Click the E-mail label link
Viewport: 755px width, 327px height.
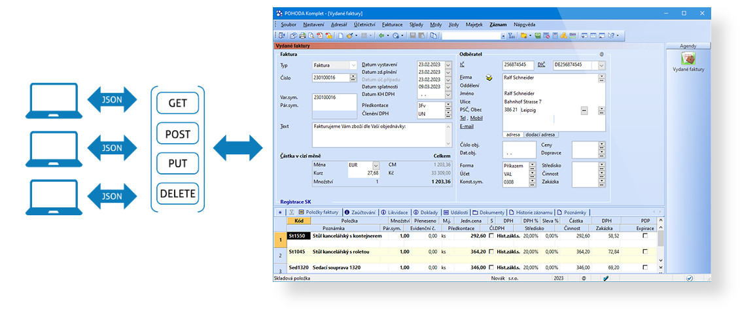click(466, 127)
